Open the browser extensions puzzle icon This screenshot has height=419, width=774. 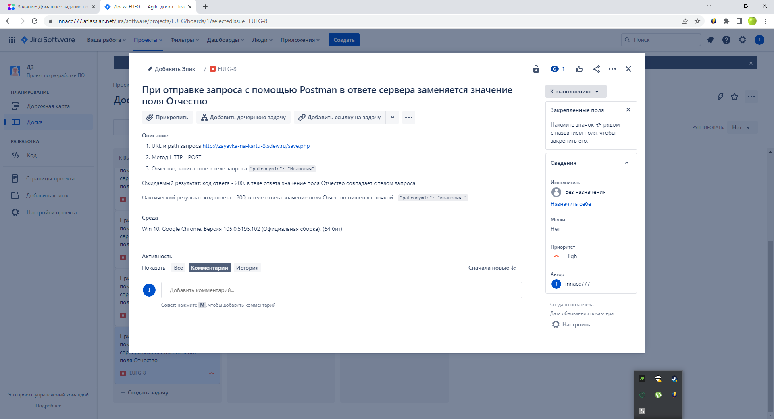tap(726, 21)
